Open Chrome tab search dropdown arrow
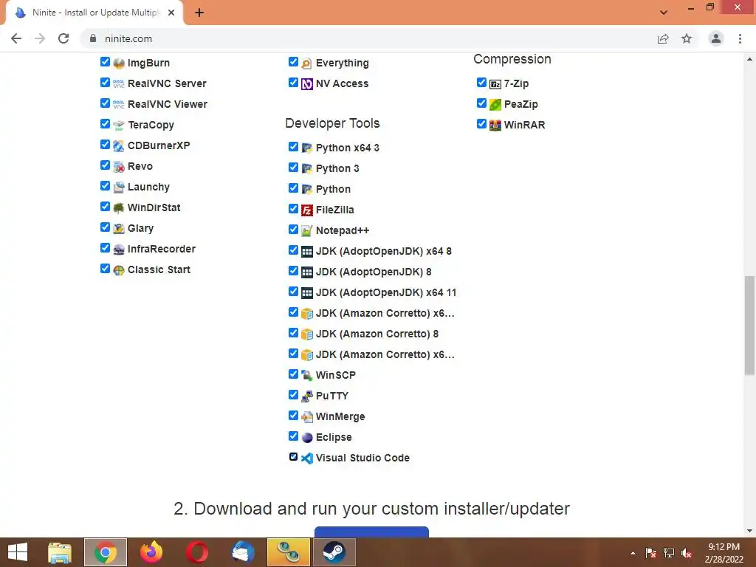This screenshot has width=756, height=567. pos(664,13)
